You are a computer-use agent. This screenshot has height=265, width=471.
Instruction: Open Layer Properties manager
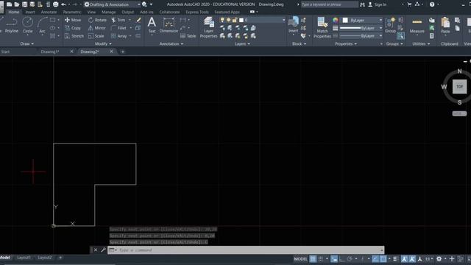tap(208, 27)
